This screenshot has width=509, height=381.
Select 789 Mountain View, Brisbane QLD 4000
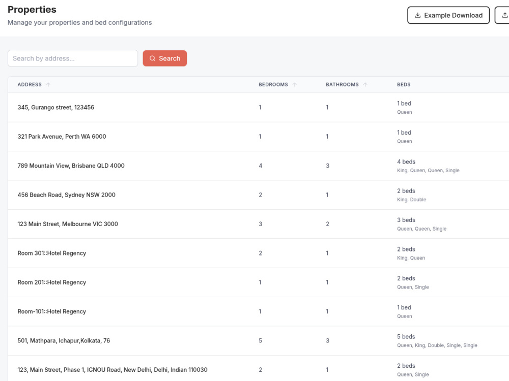71,166
